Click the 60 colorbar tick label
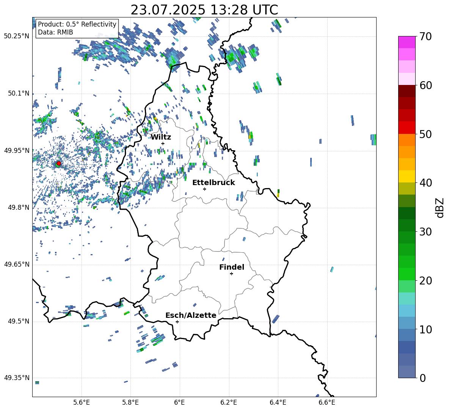 [x=425, y=85]
